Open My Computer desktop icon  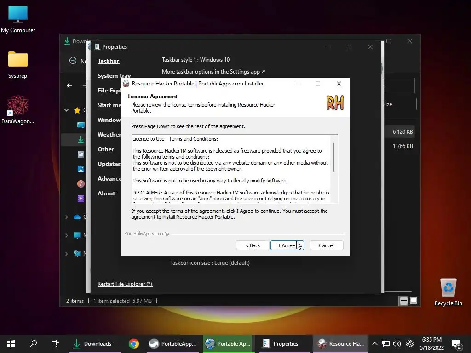tap(18, 19)
